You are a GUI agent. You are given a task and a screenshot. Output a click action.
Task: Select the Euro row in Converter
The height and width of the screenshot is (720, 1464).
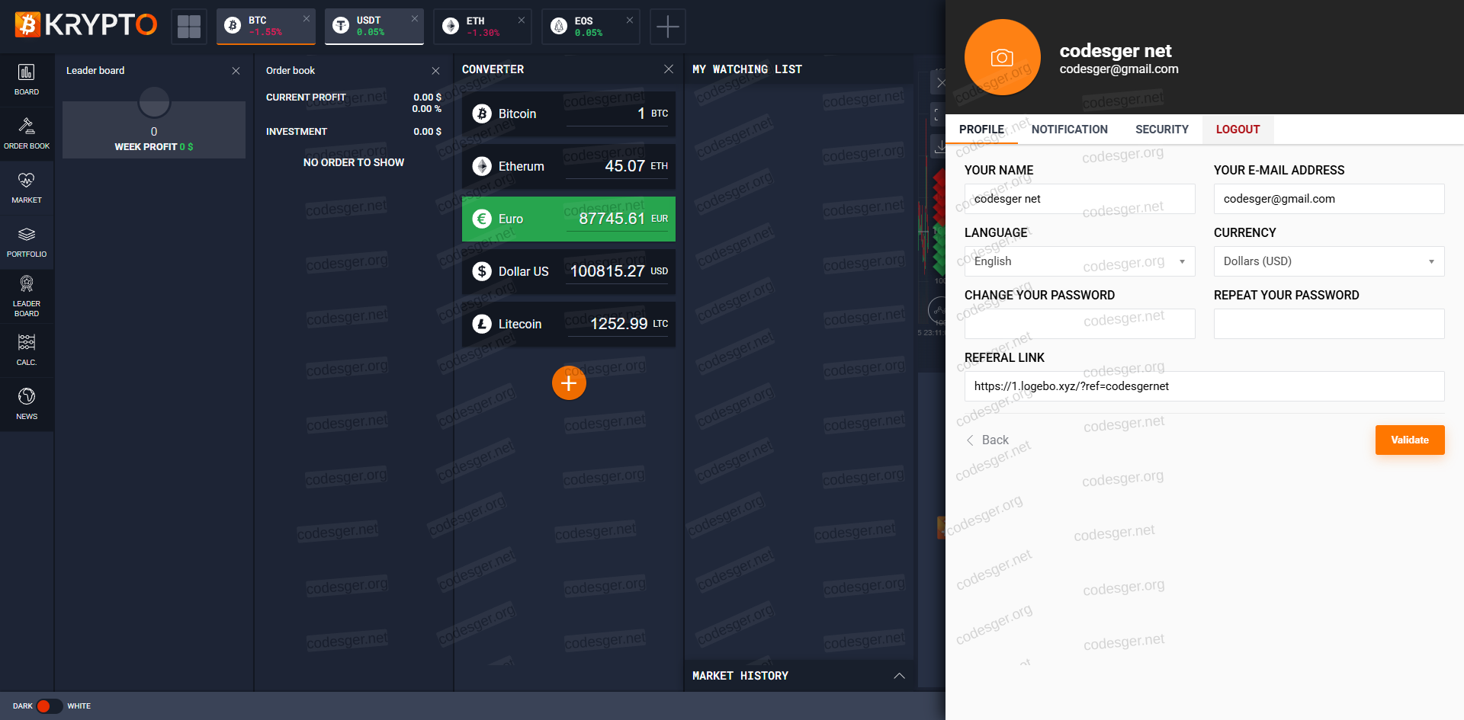click(x=568, y=219)
